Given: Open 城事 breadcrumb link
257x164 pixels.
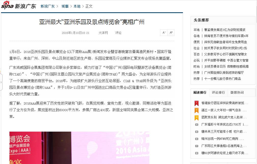Looking at the screenshot, I should click(65, 6).
